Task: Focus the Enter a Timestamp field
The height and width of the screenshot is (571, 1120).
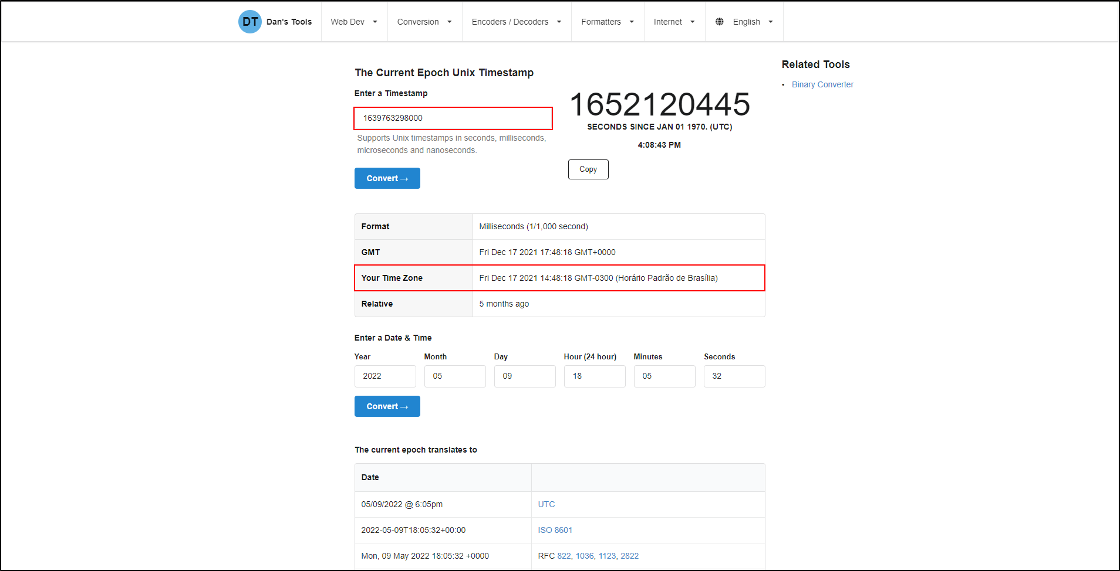Action: (x=453, y=118)
